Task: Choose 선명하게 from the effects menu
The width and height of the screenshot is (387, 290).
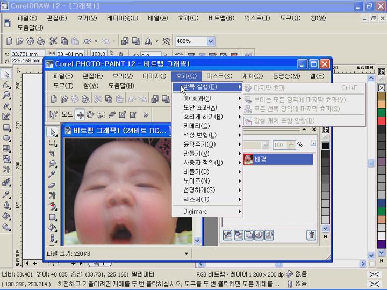Action: (x=207, y=190)
